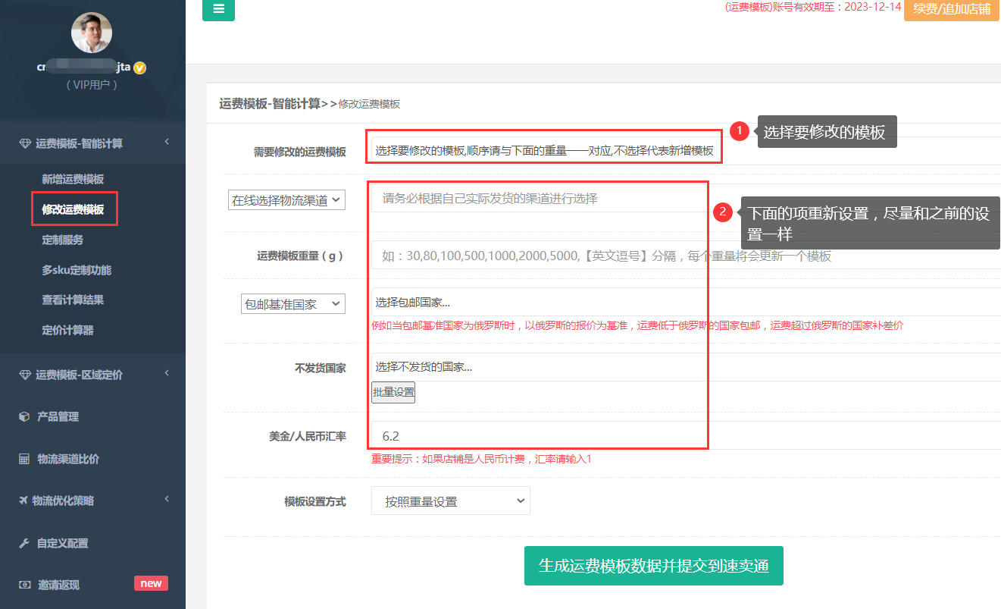
Task: Open 修改运费模板 in sidebar
Action: pos(74,209)
